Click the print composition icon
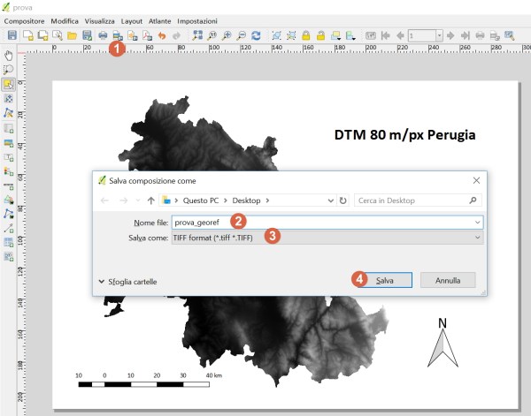This screenshot has height=416, width=531. [x=103, y=35]
